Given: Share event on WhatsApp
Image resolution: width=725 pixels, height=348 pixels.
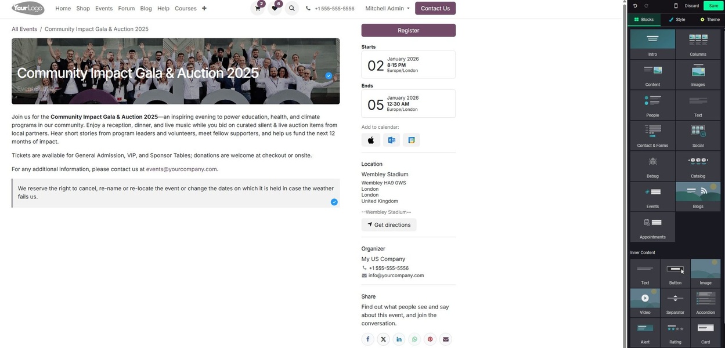Looking at the screenshot, I should [414, 339].
